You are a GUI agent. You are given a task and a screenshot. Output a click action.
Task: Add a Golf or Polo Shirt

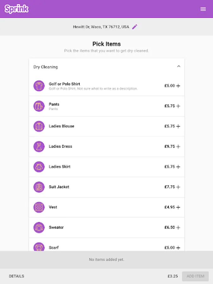coord(178,86)
